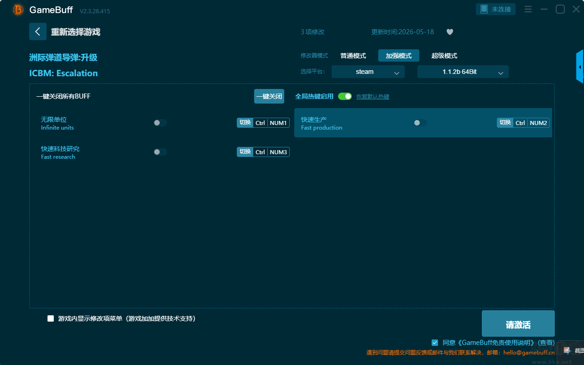This screenshot has width=584, height=365.
Task: Click the ICBM: Escalation title text
Action: (63, 73)
